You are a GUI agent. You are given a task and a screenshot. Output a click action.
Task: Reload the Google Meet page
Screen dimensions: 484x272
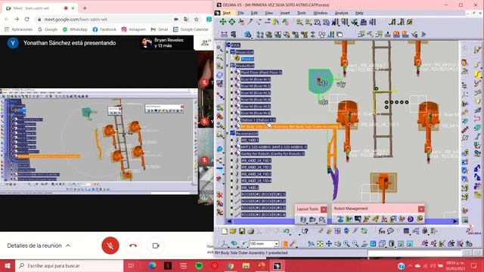[x=27, y=19]
